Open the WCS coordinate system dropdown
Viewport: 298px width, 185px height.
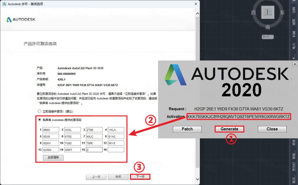[x=268, y=36]
